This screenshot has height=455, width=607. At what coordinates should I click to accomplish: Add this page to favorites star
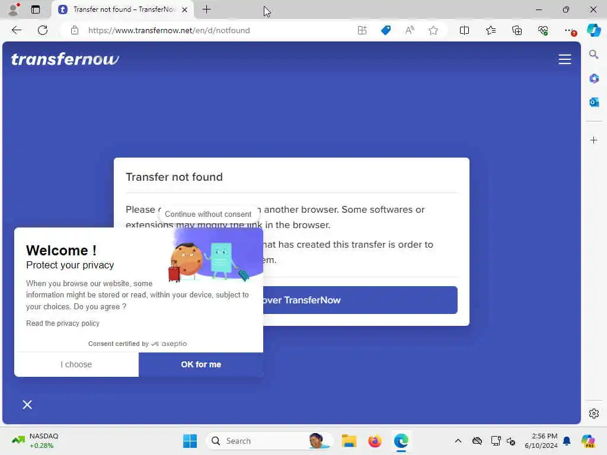433,30
